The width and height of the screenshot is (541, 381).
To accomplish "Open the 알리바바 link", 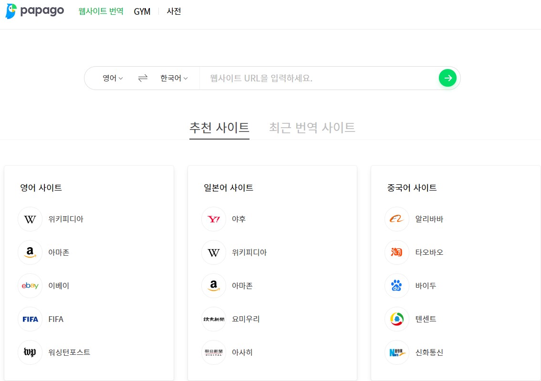I will click(429, 219).
